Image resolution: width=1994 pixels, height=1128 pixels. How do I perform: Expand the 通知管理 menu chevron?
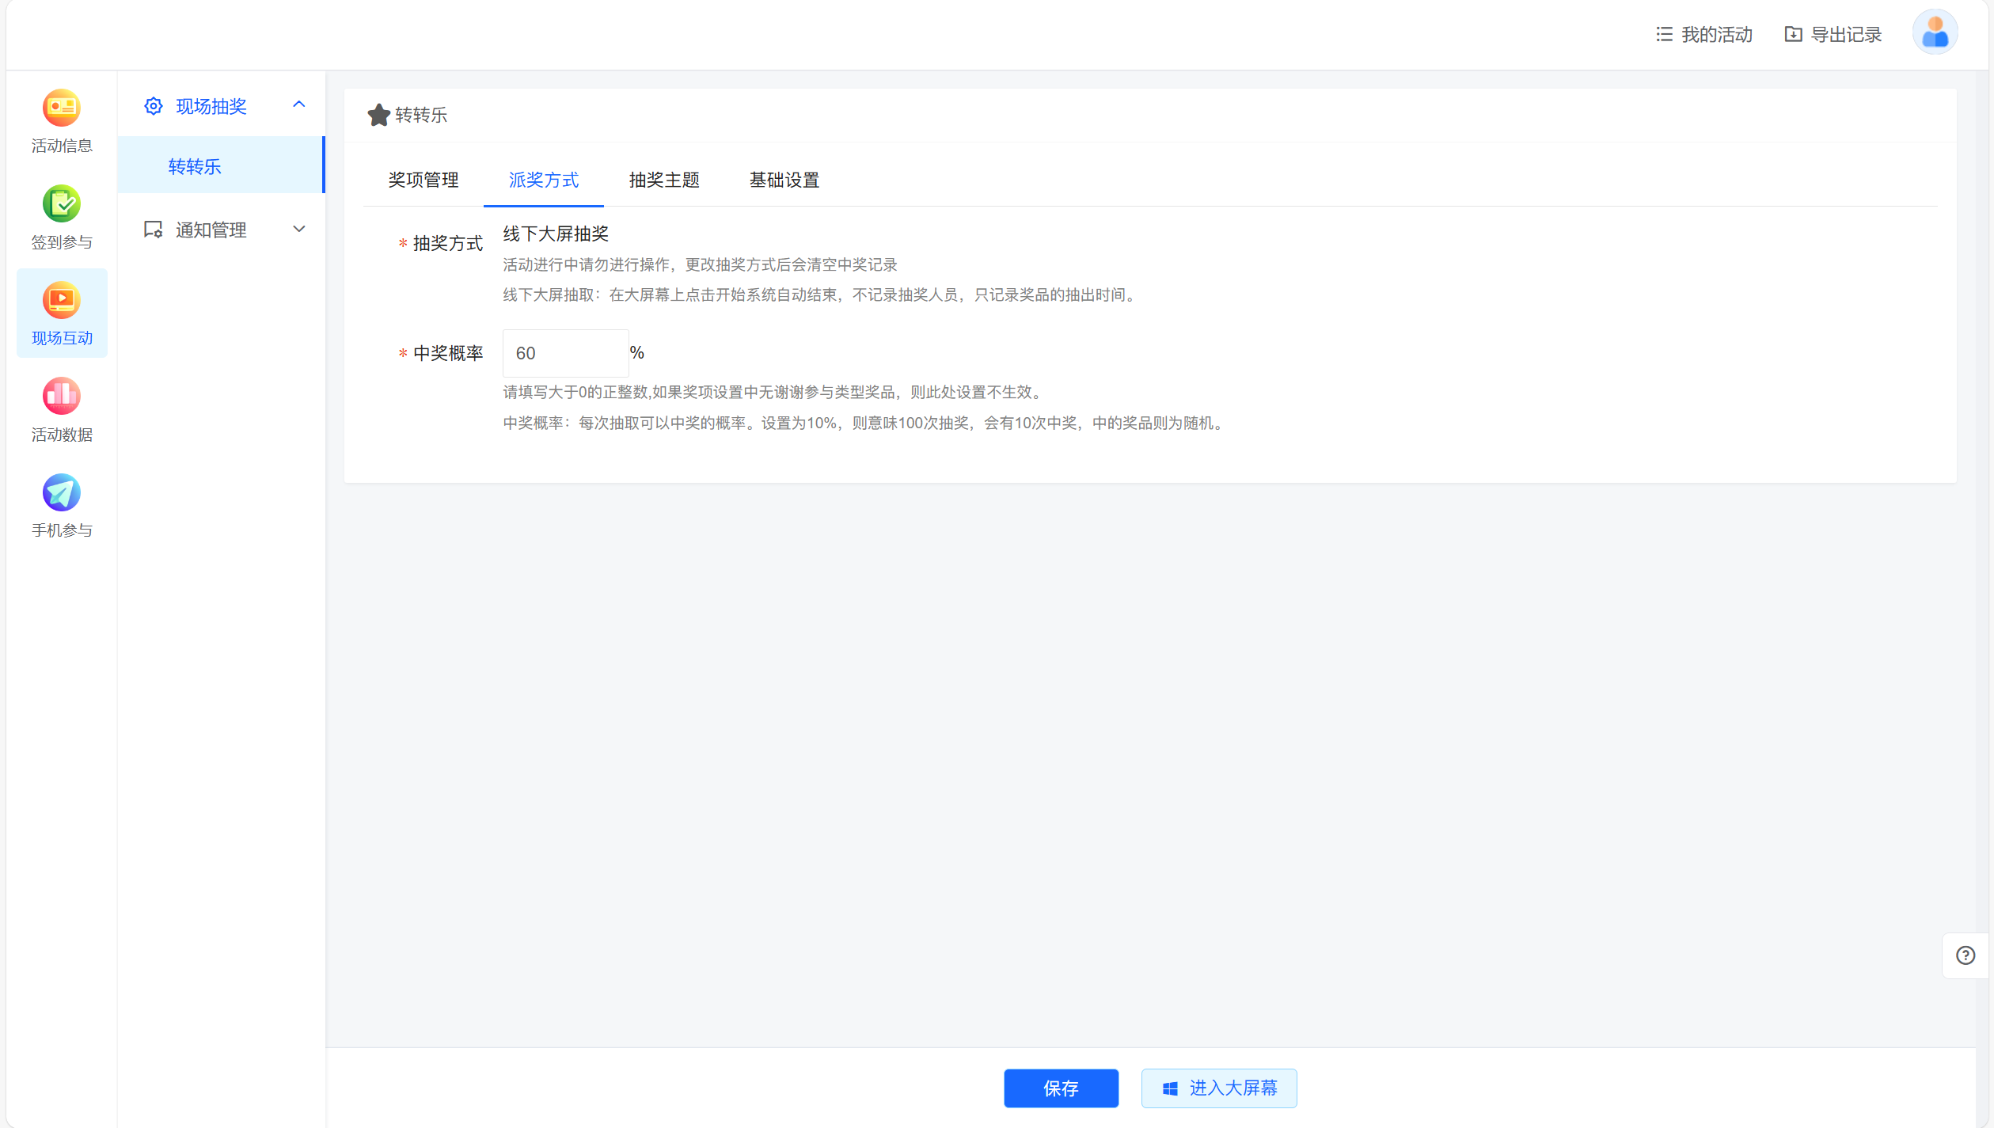[298, 230]
